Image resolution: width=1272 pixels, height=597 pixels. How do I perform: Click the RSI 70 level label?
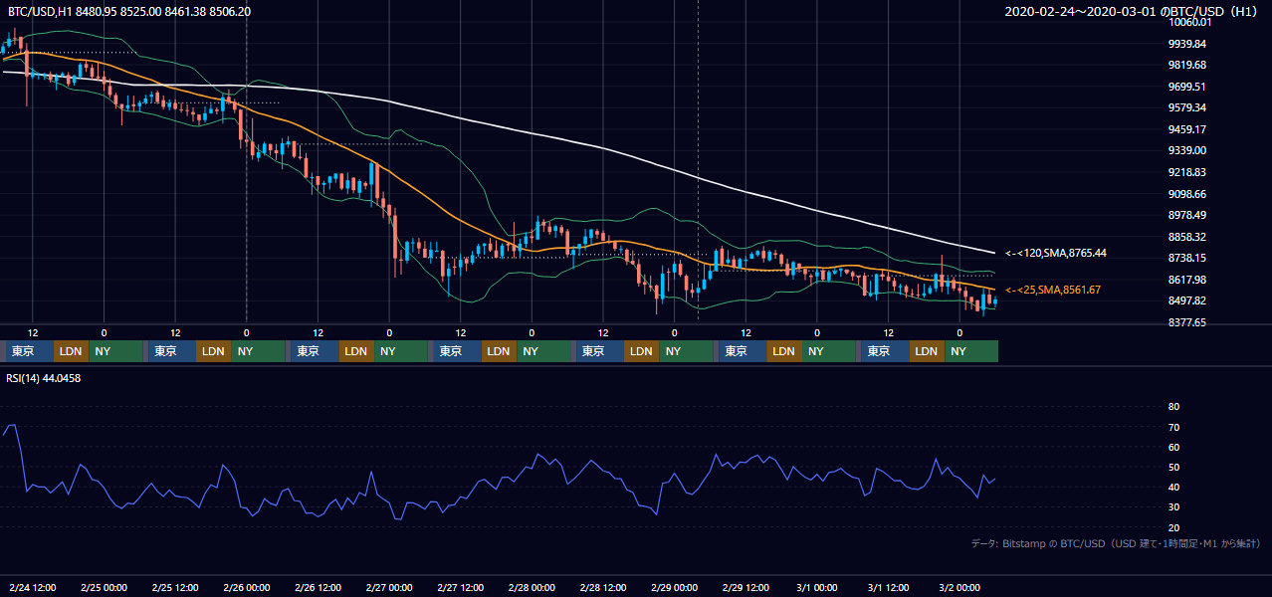click(x=1173, y=427)
